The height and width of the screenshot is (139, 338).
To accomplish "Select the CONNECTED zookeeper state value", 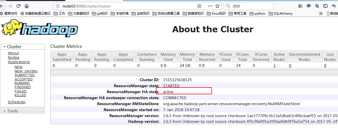I will [x=175, y=98].
